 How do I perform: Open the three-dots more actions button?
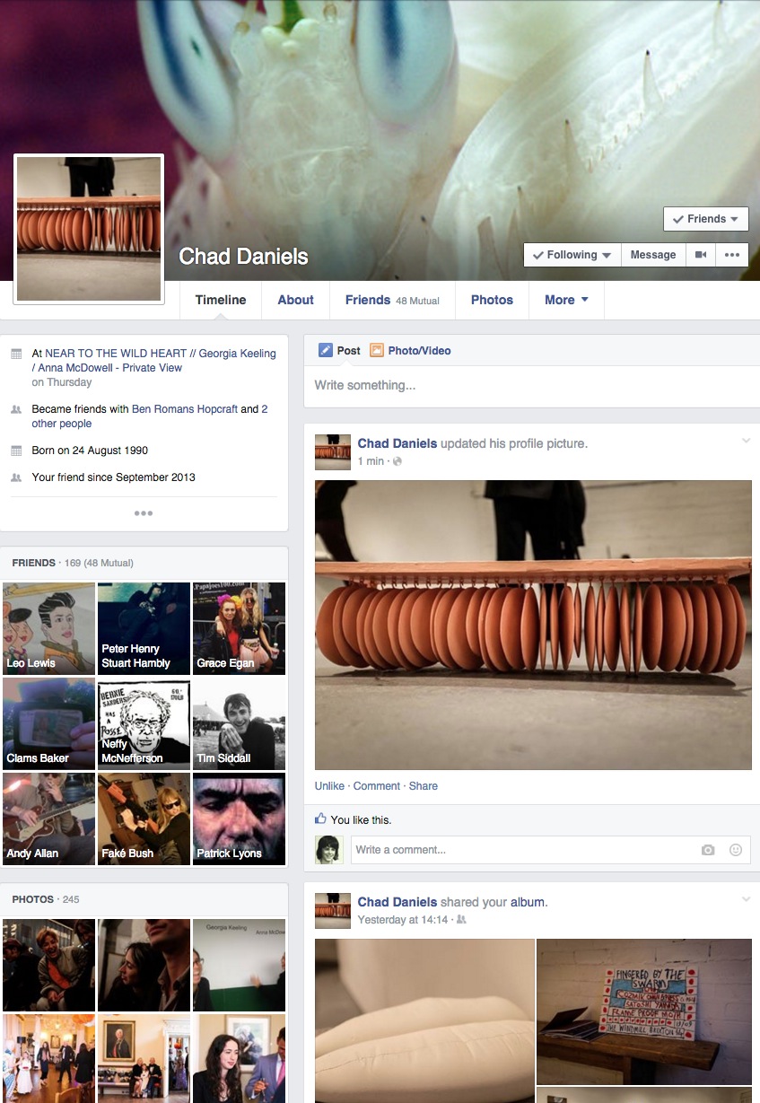pyautogui.click(x=732, y=255)
